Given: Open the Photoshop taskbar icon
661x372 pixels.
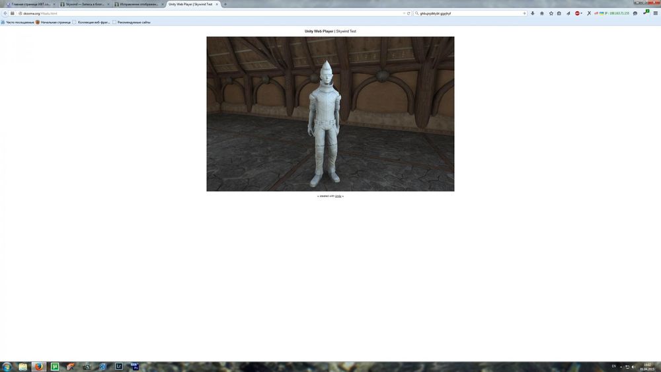Looking at the screenshot, I should tap(135, 367).
